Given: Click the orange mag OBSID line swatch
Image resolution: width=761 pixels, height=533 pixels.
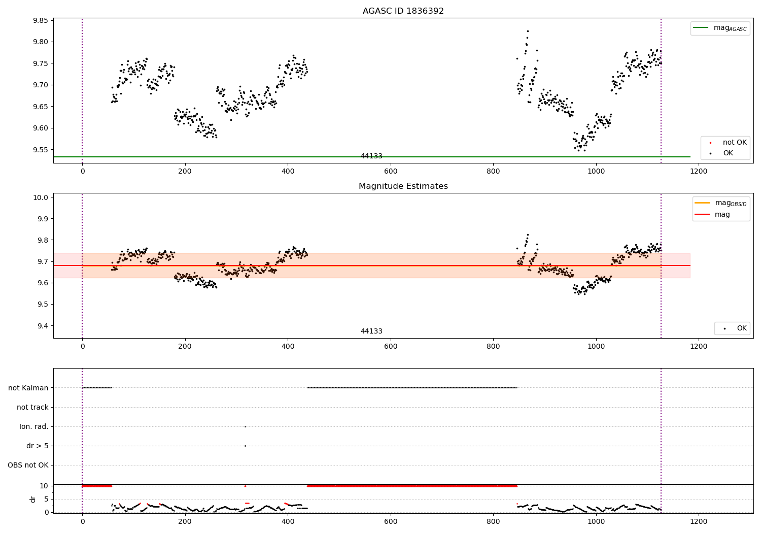Looking at the screenshot, I should [702, 203].
